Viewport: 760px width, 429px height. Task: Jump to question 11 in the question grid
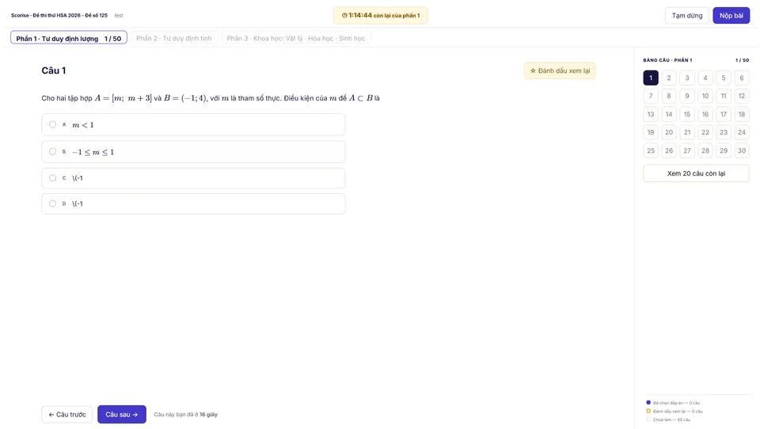pyautogui.click(x=723, y=96)
